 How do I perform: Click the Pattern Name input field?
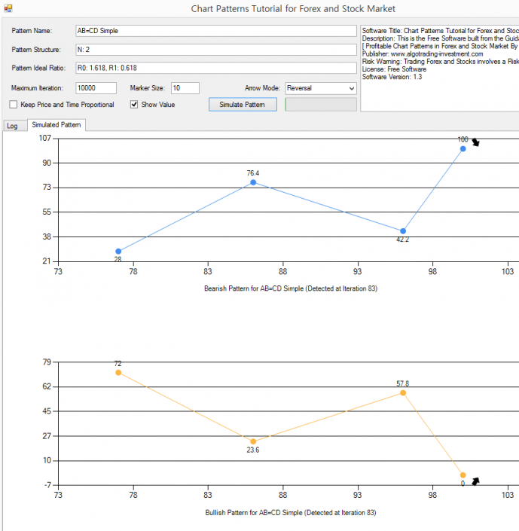click(x=216, y=31)
